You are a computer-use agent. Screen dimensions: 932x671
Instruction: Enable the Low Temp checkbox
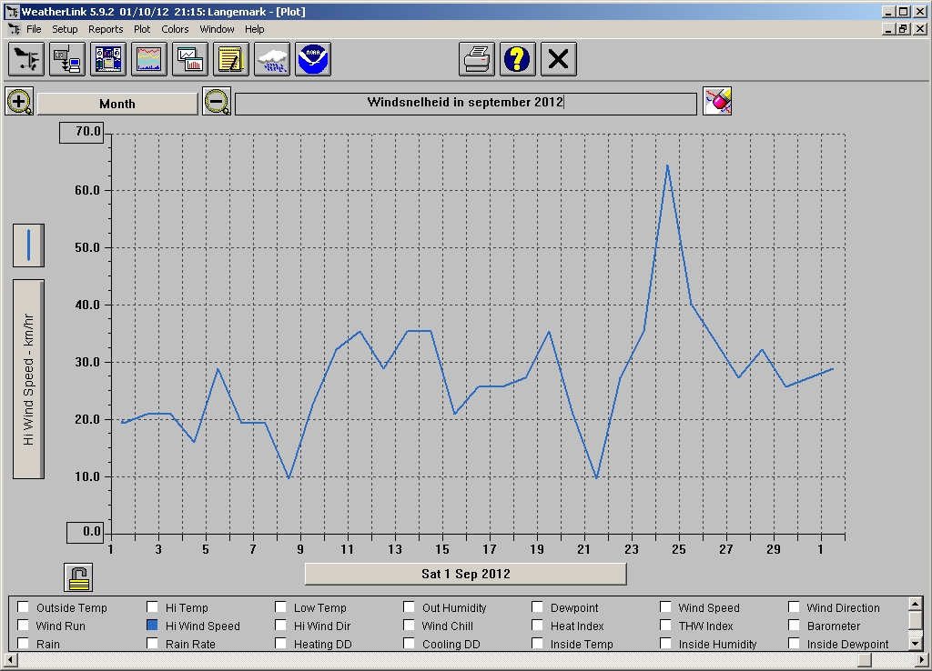pyautogui.click(x=280, y=606)
